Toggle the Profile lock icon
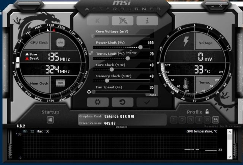Screen dimensions: 243x165 (x=207, y=112)
